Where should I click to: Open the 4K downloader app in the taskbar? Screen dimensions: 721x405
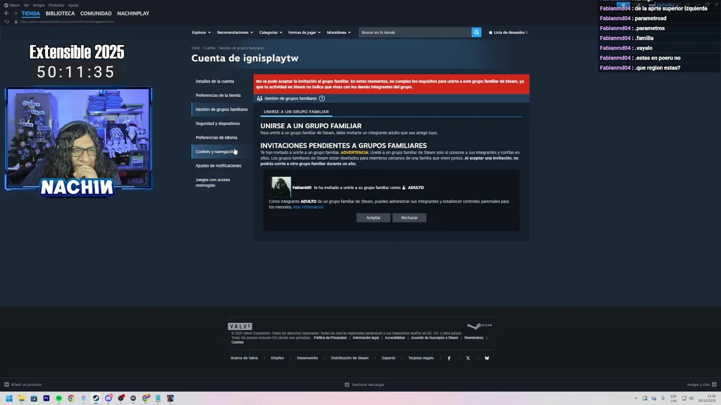(133, 398)
